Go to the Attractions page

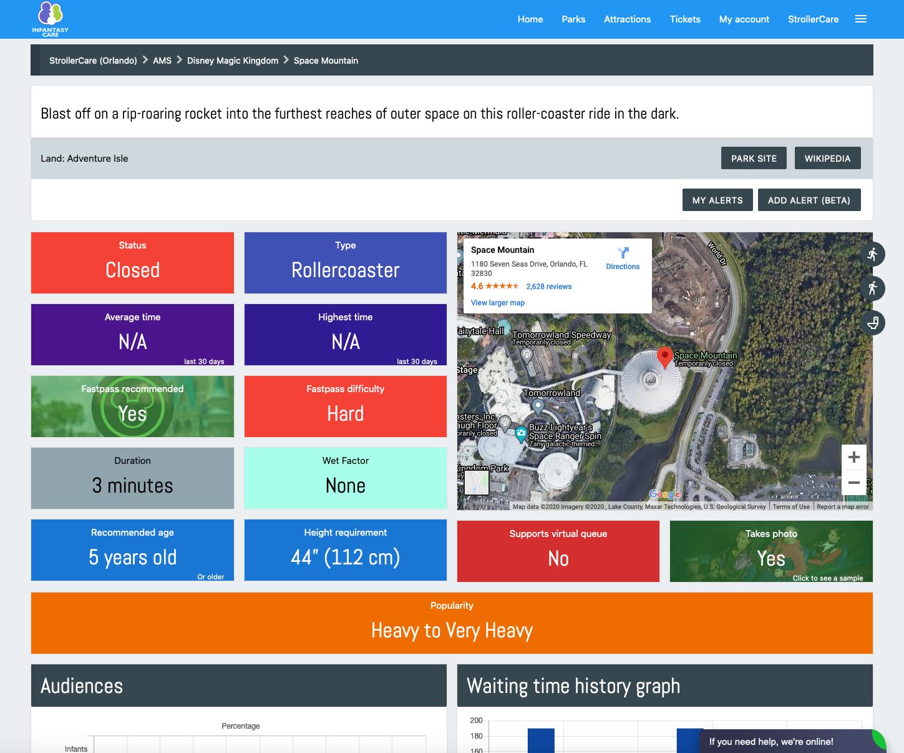(627, 19)
